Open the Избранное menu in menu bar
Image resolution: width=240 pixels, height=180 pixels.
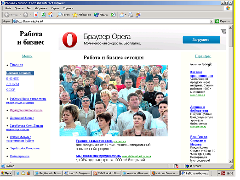[41, 8]
